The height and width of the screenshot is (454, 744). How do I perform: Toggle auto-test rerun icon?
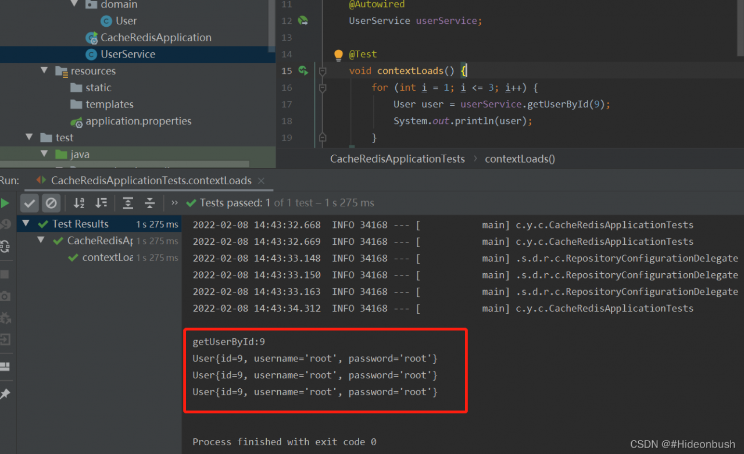point(5,246)
